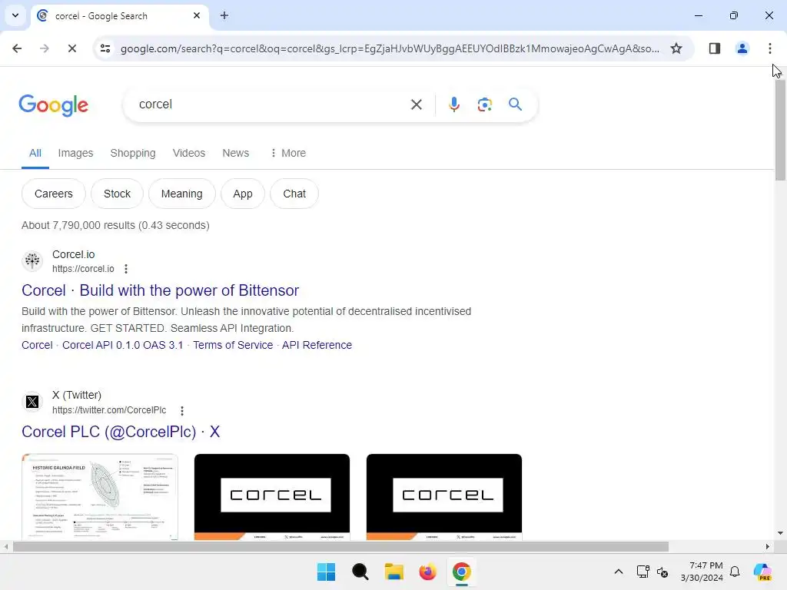View site information icon in address bar

(105, 48)
